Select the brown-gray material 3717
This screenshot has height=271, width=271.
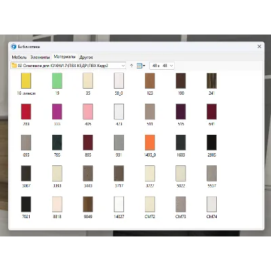tap(119, 173)
